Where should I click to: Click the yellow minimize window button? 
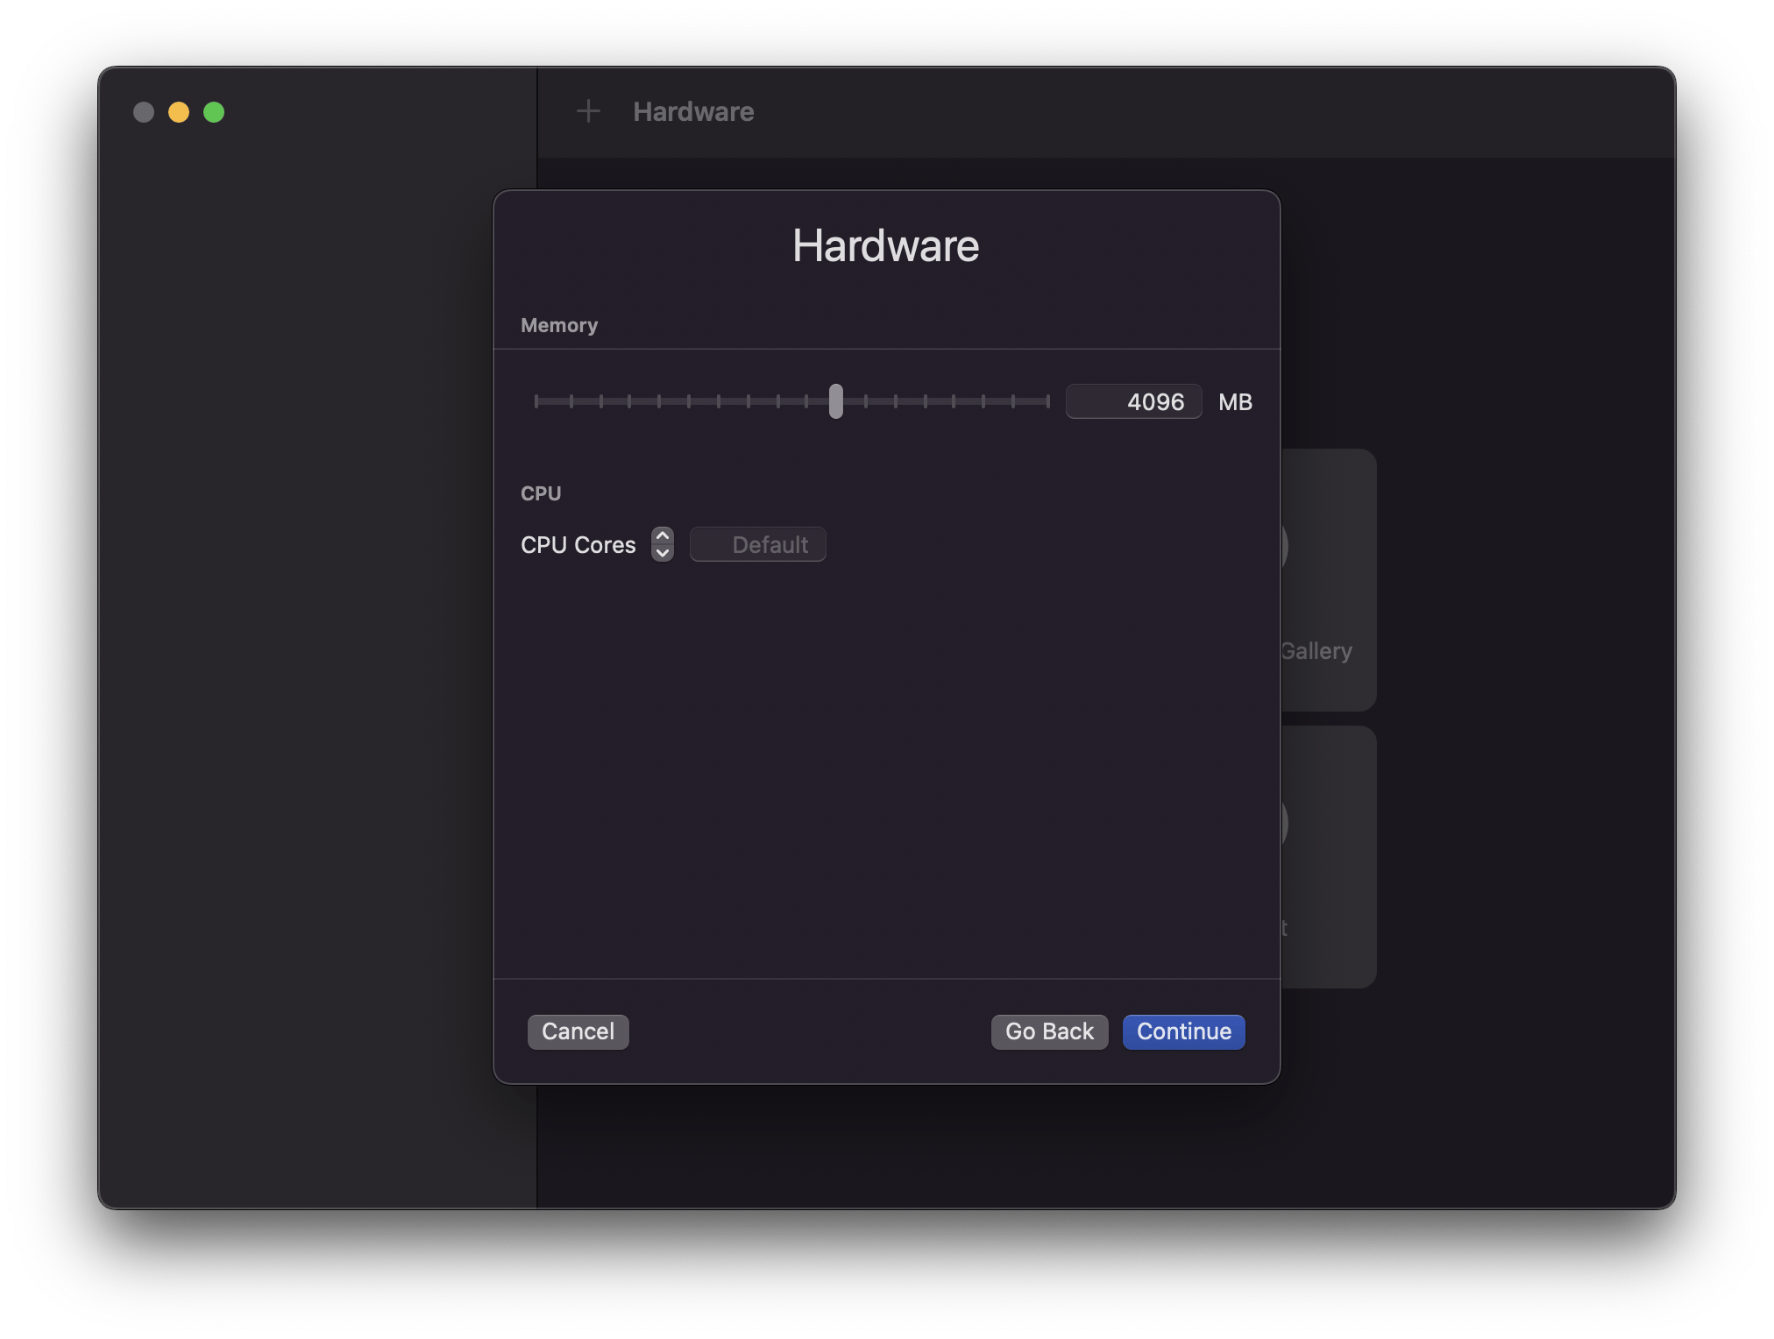tap(179, 112)
